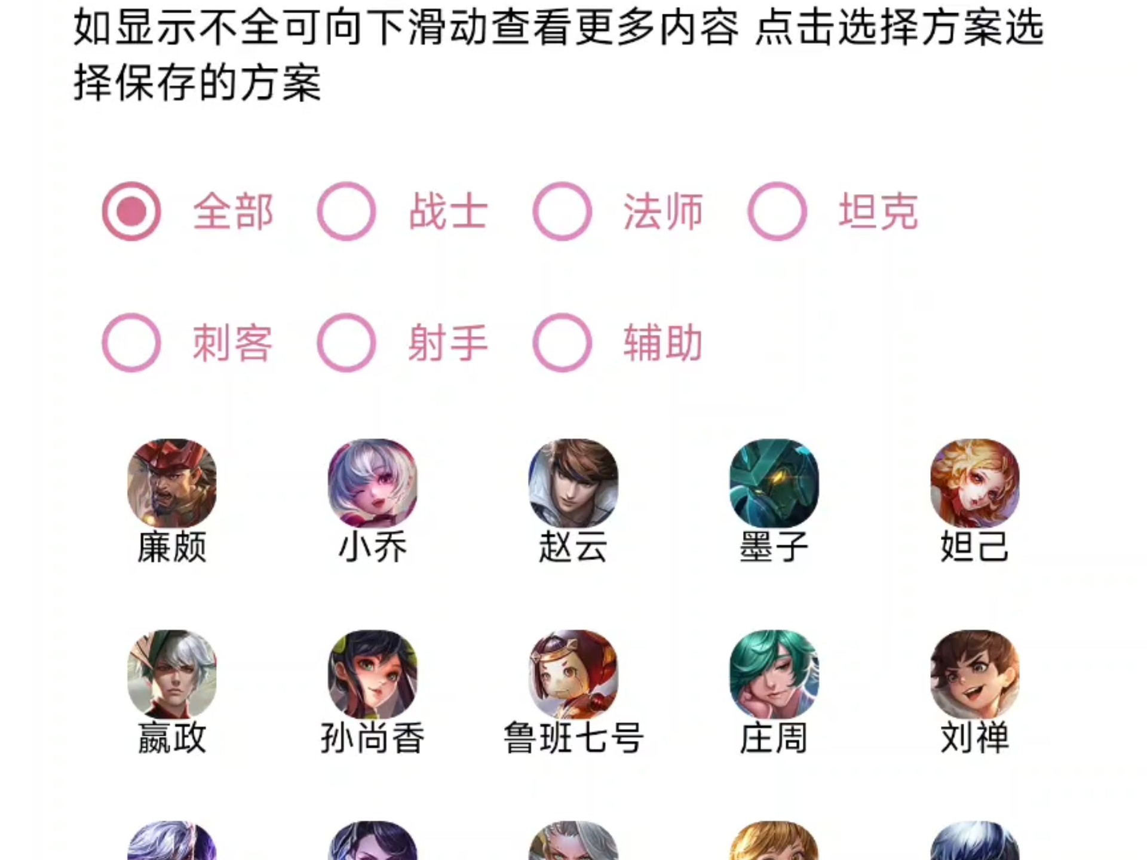Viewport: 1147px width, 860px height.
Task: Tap the 鲁班七号 hero icon
Action: pos(573,674)
